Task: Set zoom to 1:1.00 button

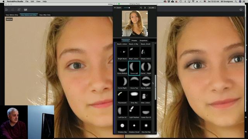Action: pos(152,8)
